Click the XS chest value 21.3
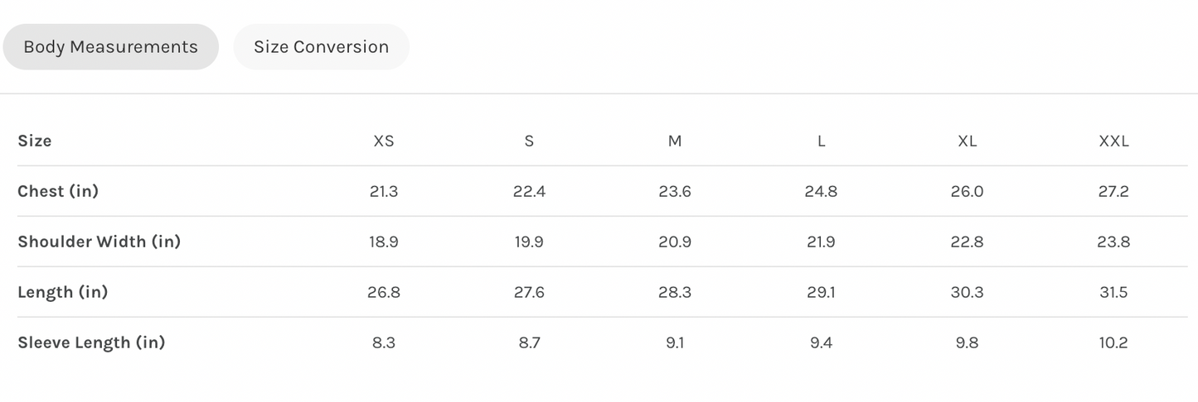Screen dimensions: 1198x402 click(x=384, y=191)
